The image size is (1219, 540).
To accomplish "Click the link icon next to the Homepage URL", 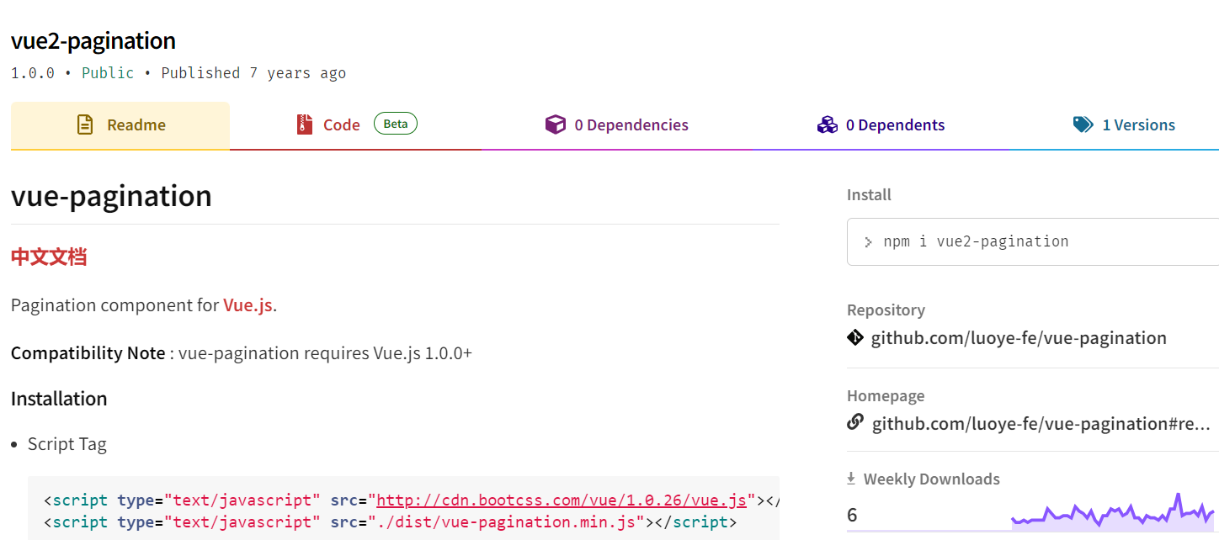I will 855,423.
